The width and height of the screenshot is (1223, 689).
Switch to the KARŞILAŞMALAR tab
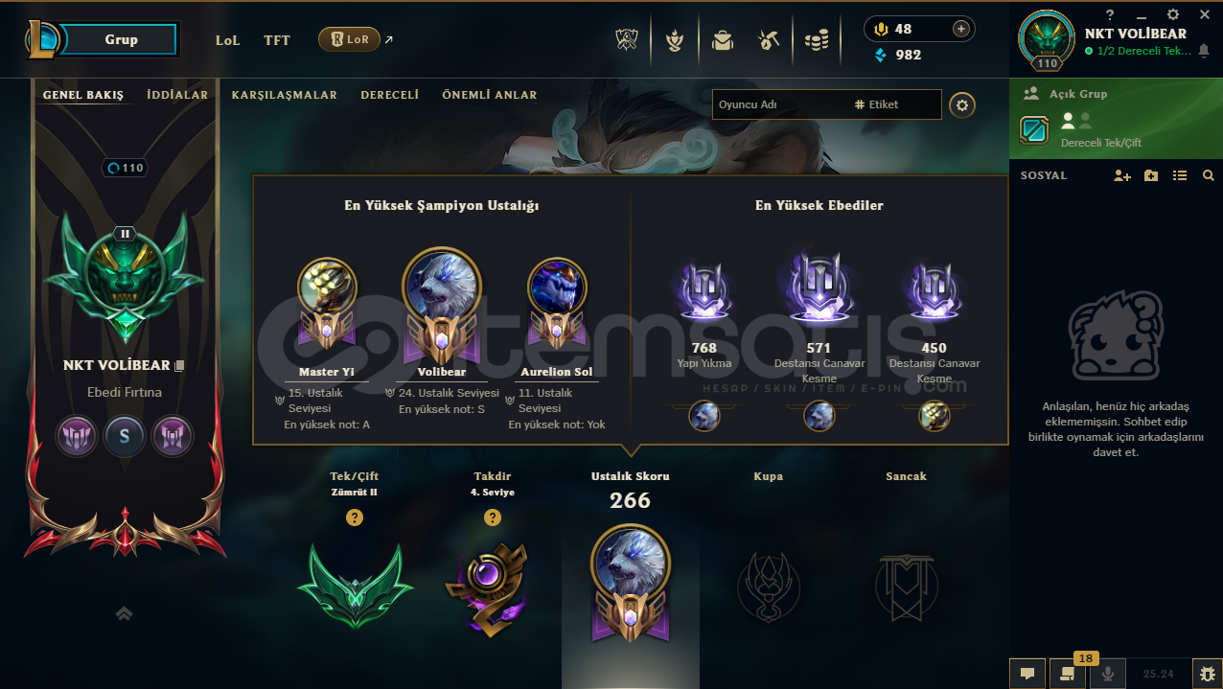coord(285,95)
